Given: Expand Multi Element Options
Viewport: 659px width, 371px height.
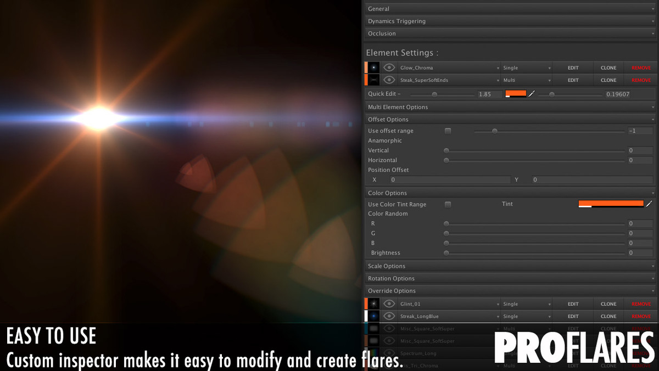Looking at the screenshot, I should [510, 107].
